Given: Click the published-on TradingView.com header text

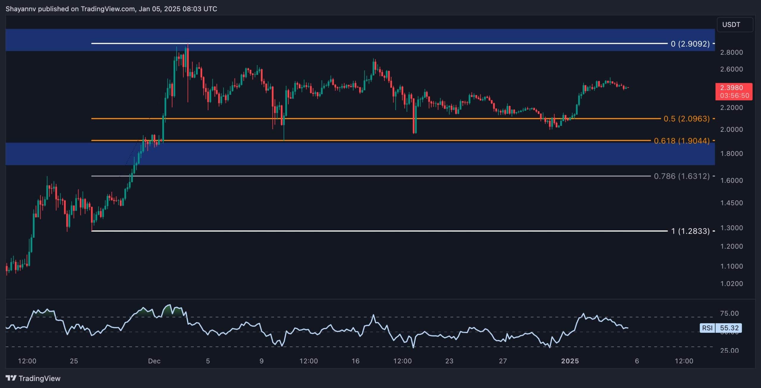Looking at the screenshot, I should point(111,9).
